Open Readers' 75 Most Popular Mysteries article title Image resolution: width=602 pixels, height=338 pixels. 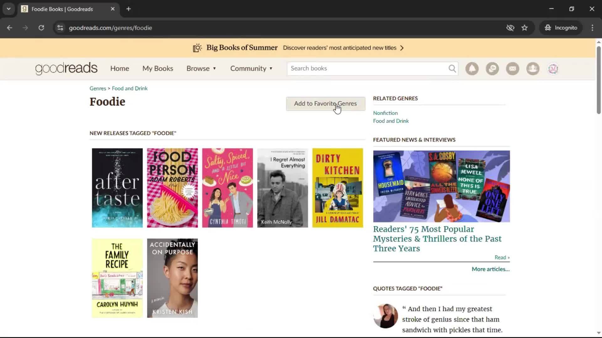437,238
